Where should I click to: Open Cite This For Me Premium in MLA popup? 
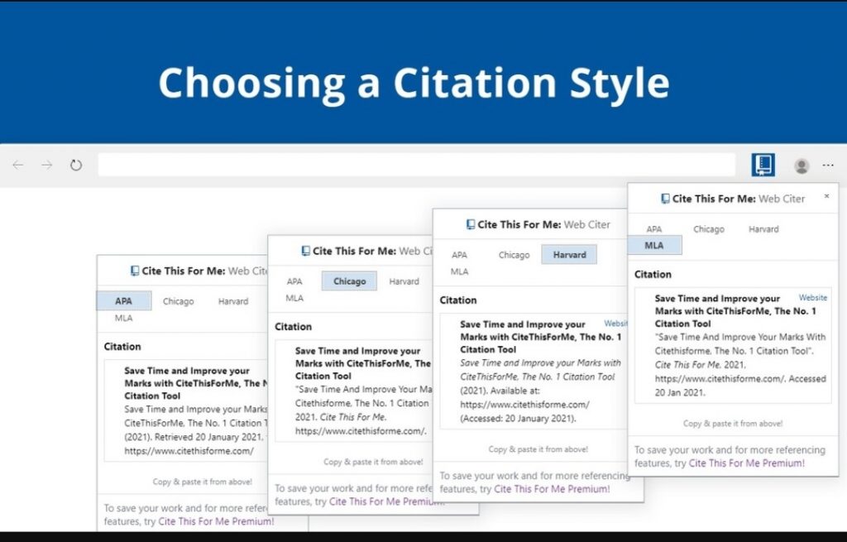(747, 463)
